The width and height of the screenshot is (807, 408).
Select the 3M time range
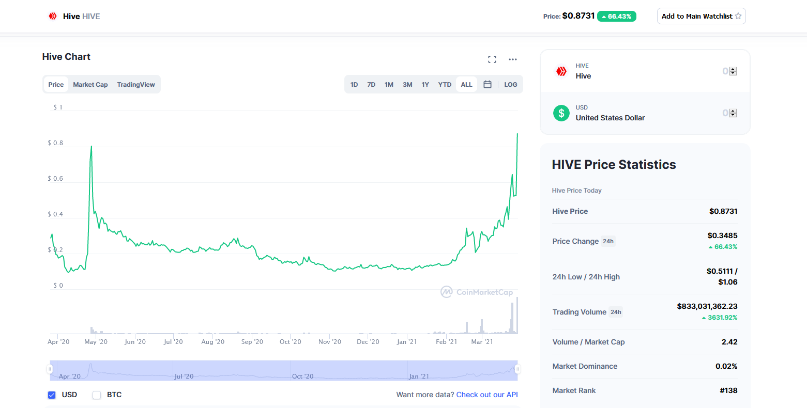[407, 84]
